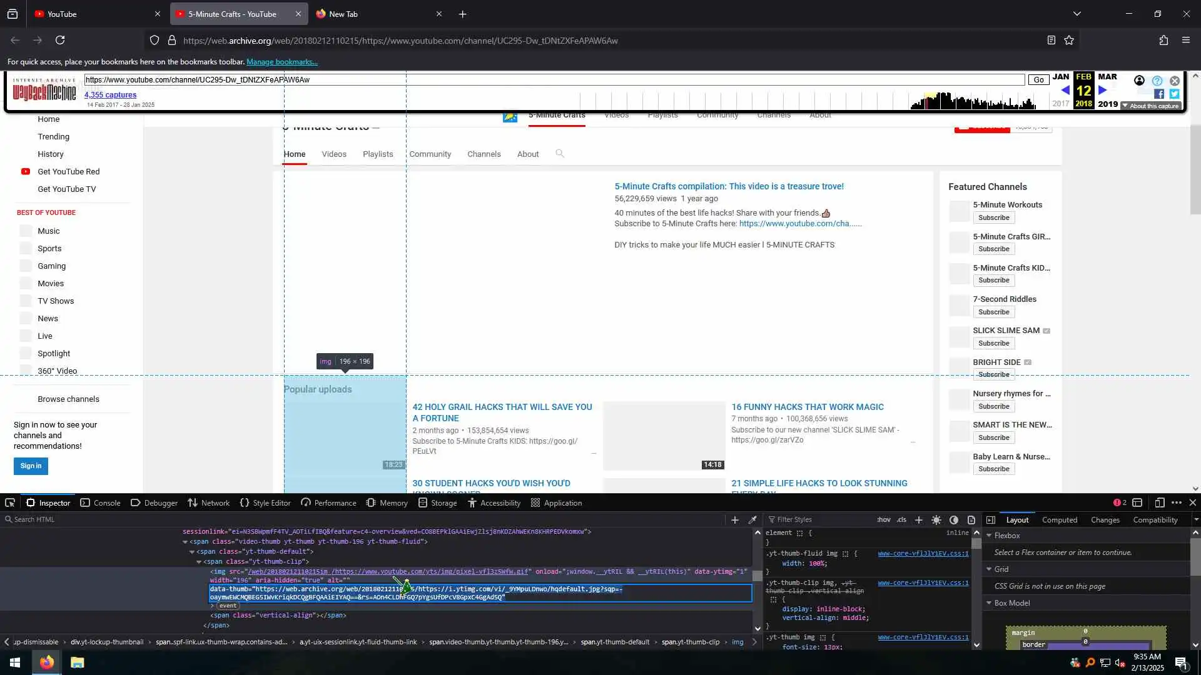Image resolution: width=1201 pixels, height=675 pixels.
Task: Toggle dark color scheme simulation
Action: pos(953,519)
